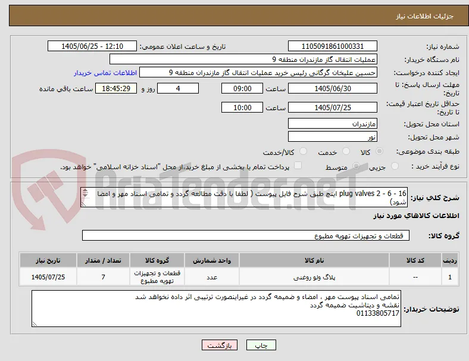The height and width of the screenshot is (361, 469).
Task: Open the اطلاعات تماس خریدار link
Action: coord(105,73)
